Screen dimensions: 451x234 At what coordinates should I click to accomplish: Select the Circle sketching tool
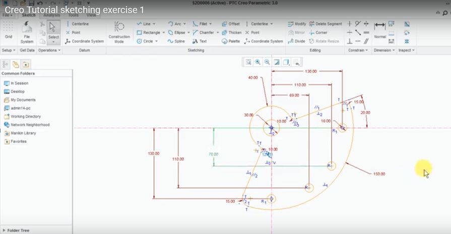145,41
